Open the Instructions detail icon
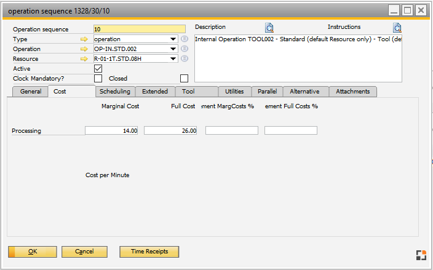The image size is (433, 270). click(x=397, y=28)
